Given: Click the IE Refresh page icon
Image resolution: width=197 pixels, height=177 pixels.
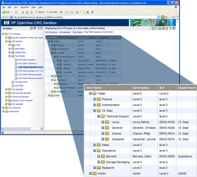Looking at the screenshot, I should click(x=27, y=12).
